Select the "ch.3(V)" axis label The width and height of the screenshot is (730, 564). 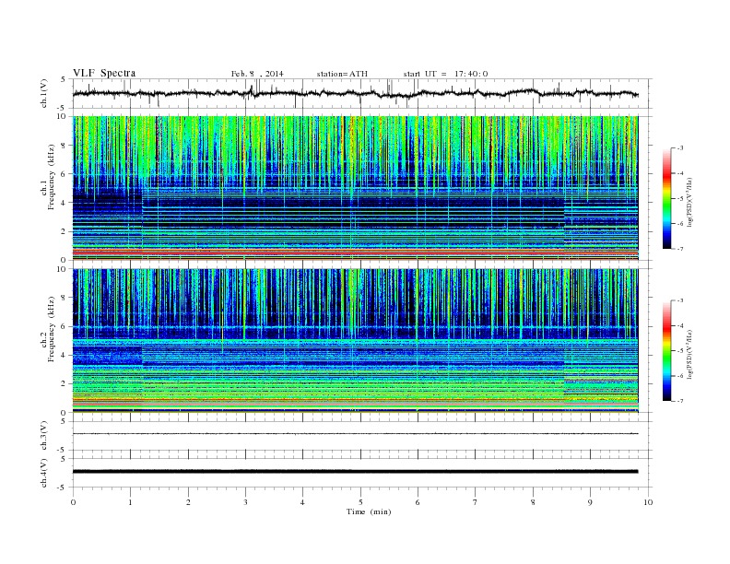tap(43, 436)
